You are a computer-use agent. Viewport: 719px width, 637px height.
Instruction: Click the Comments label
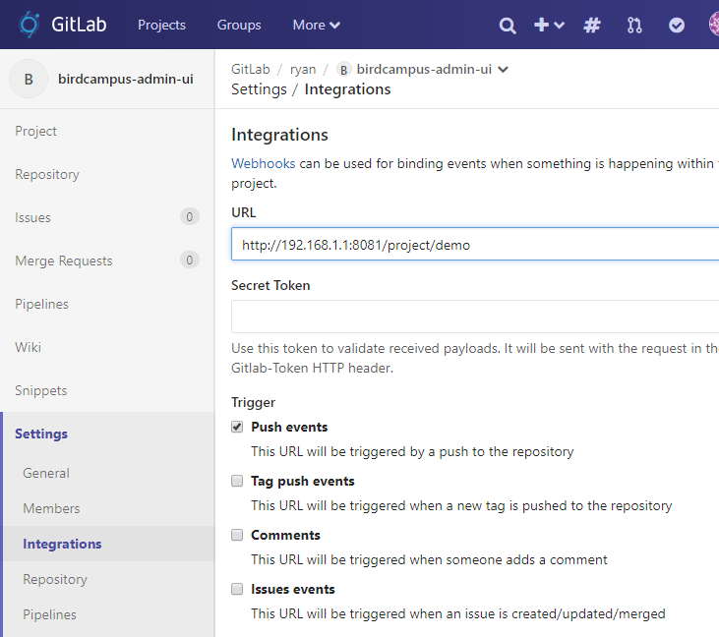[x=285, y=536]
